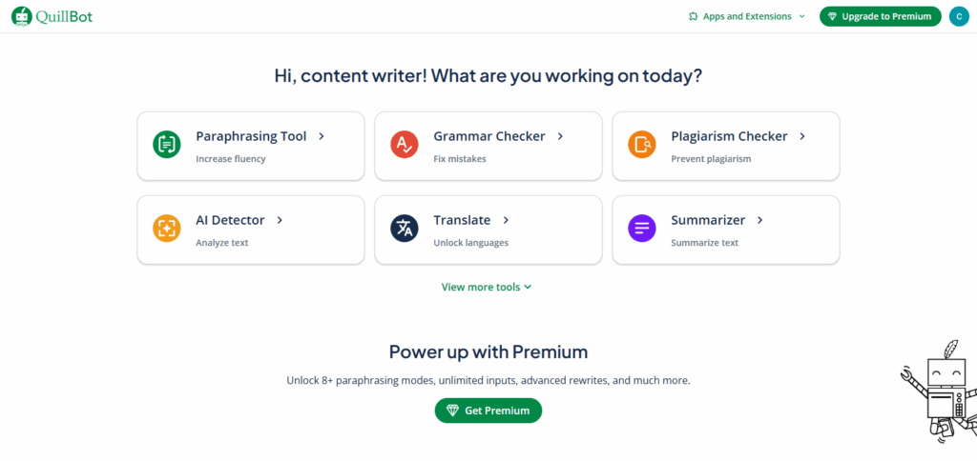Click the purple Summarizer icon
The width and height of the screenshot is (977, 461).
point(641,229)
